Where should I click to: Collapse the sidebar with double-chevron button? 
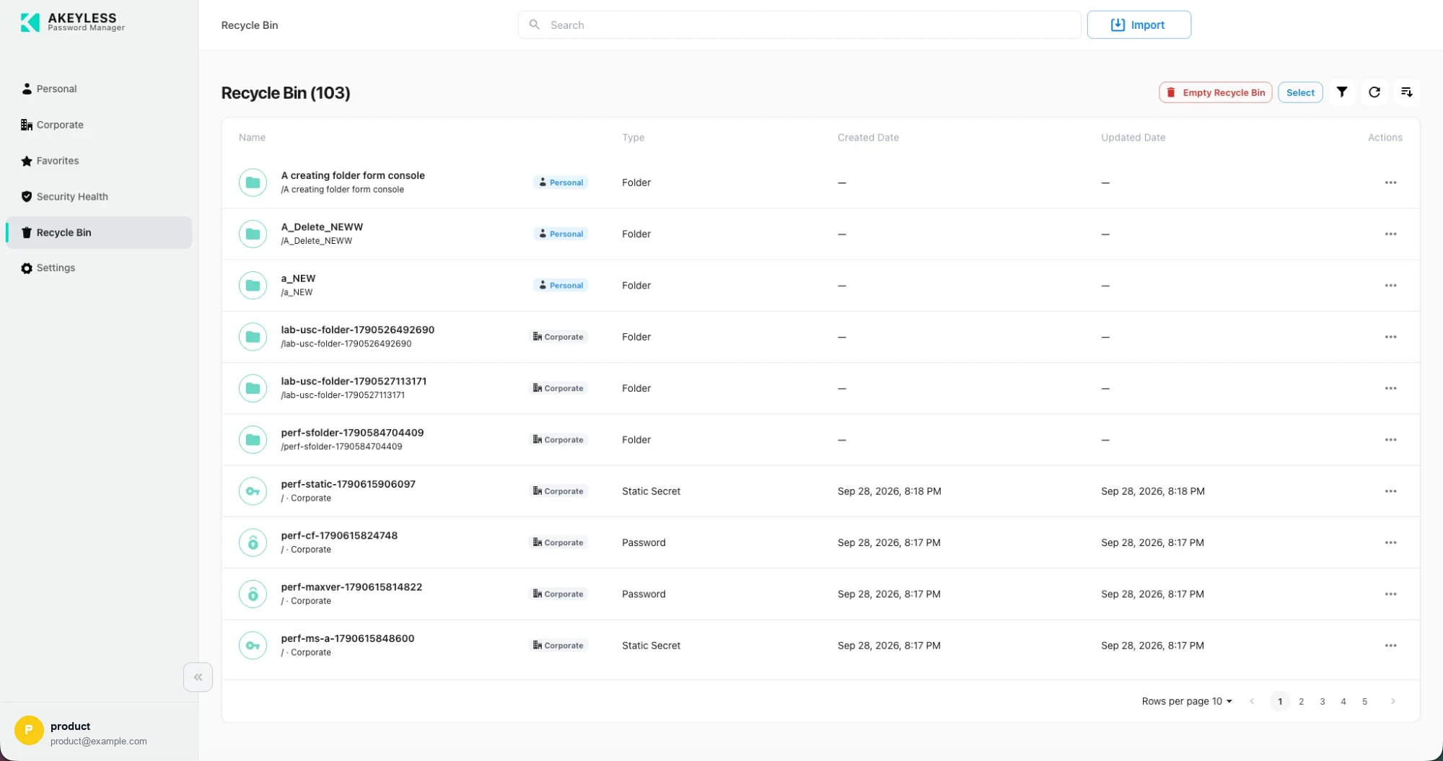click(x=198, y=677)
